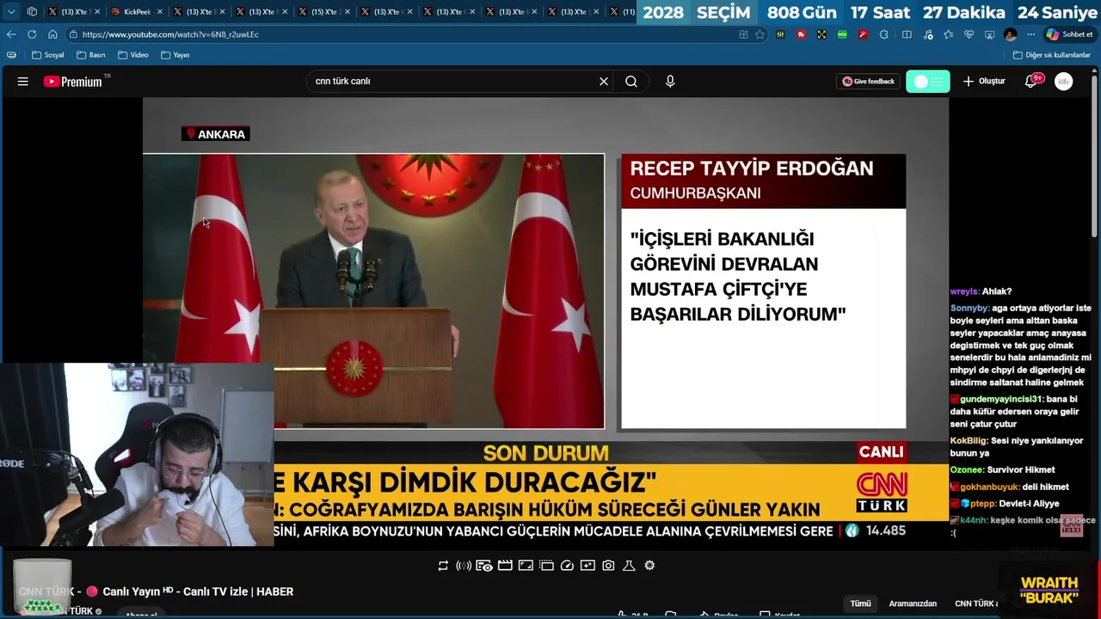Open the Yayın bookmarks folder
Image resolution: width=1101 pixels, height=619 pixels.
pyautogui.click(x=175, y=55)
